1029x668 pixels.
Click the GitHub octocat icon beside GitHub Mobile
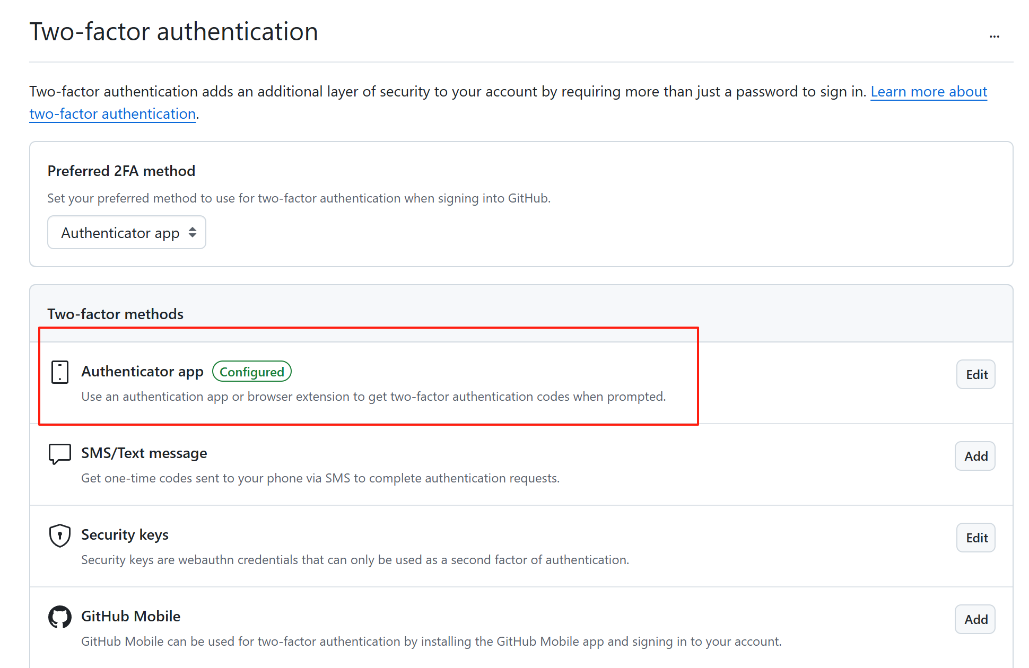59,617
